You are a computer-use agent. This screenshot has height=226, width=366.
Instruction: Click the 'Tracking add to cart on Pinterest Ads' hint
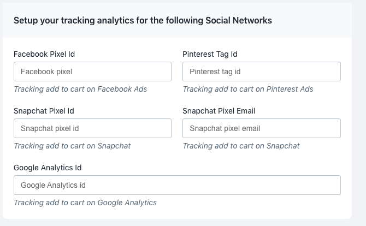[x=248, y=89]
